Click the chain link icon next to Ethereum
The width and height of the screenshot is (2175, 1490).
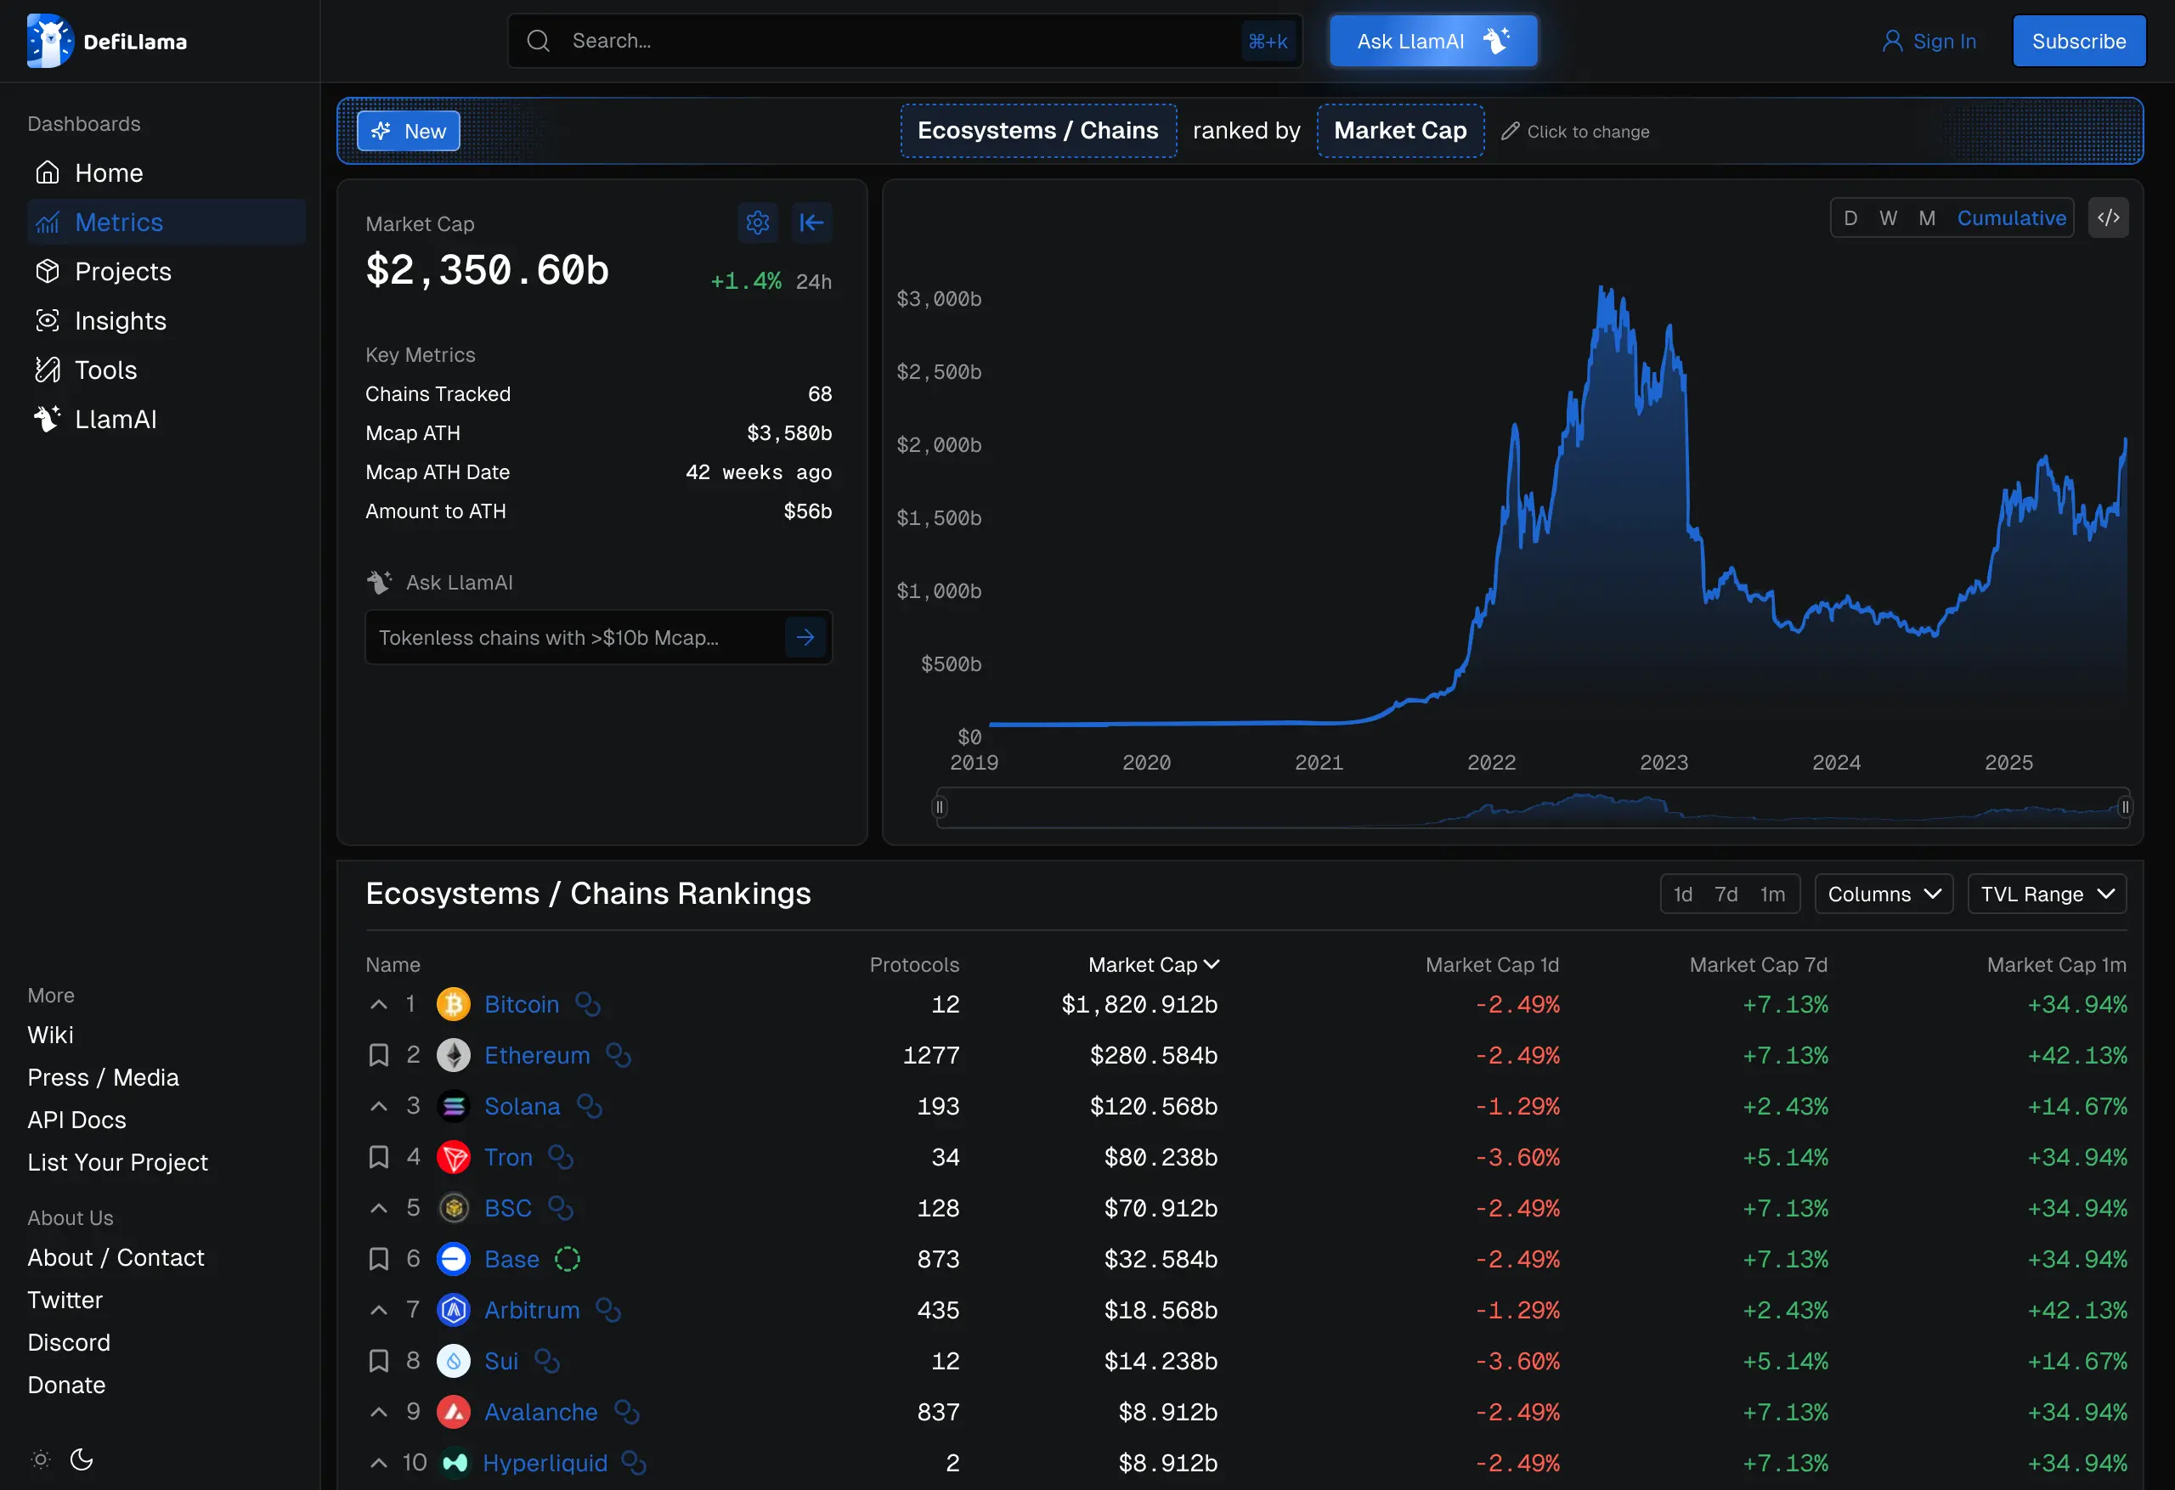tap(619, 1055)
